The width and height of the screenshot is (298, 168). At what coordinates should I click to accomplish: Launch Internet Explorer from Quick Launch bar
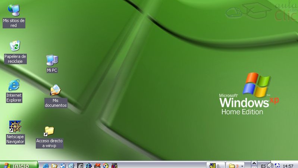(46, 165)
